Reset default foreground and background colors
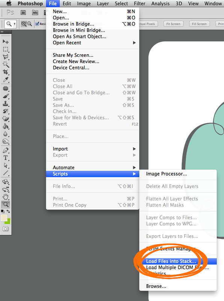 click(3, 211)
